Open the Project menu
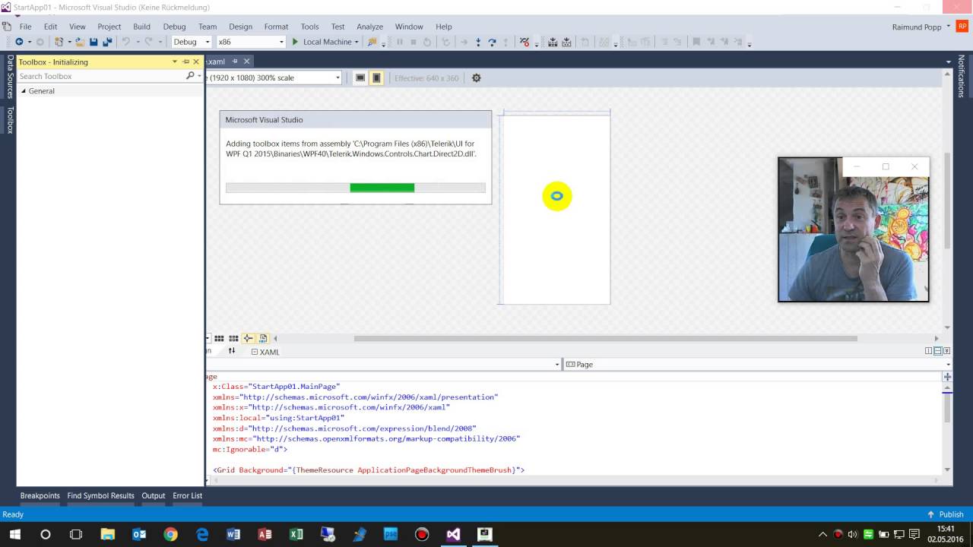This screenshot has width=973, height=547. click(x=109, y=27)
